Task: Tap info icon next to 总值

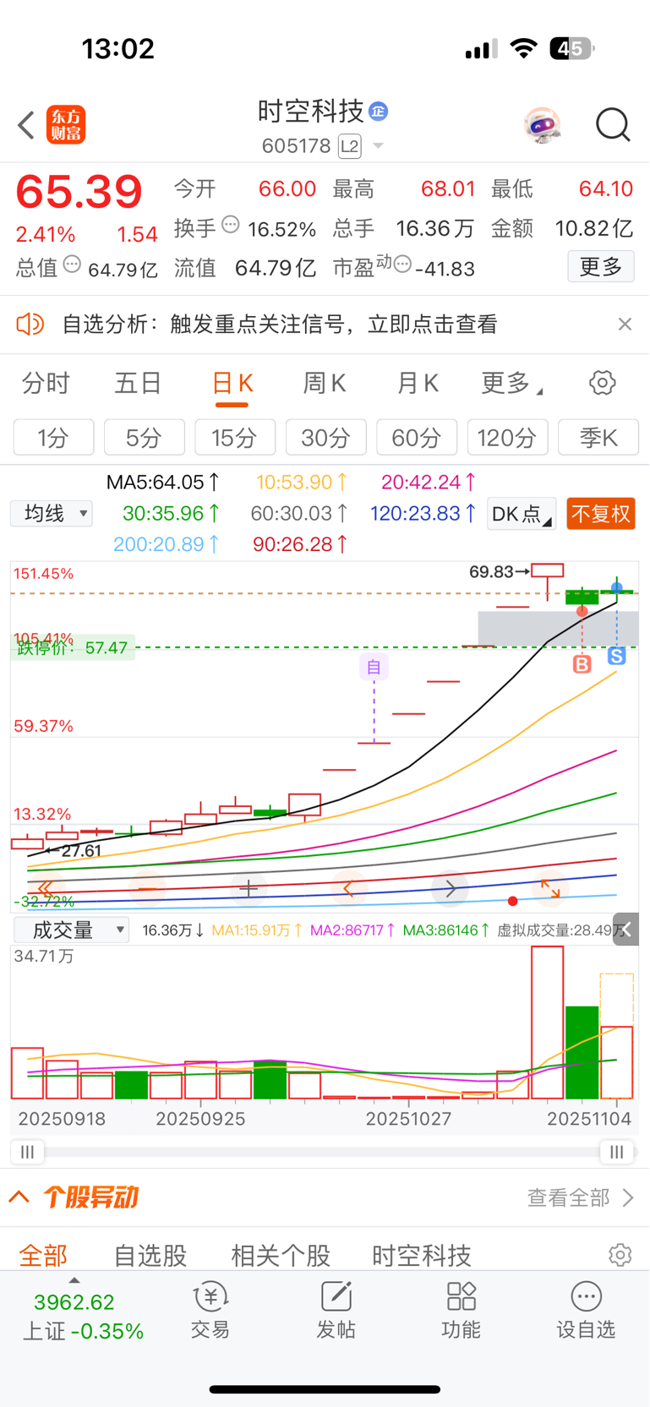Action: (x=72, y=264)
